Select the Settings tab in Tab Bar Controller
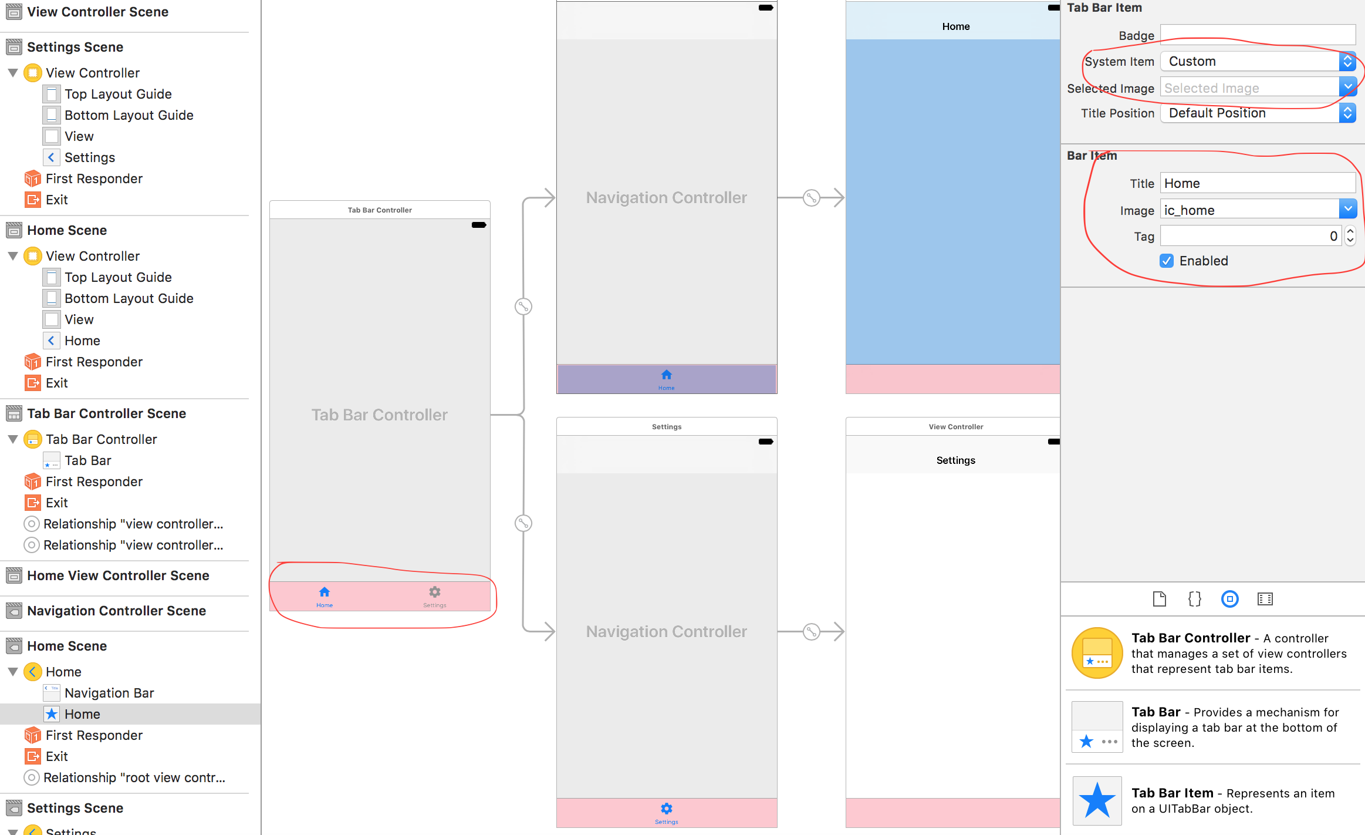Viewport: 1365px width, 835px height. click(435, 595)
